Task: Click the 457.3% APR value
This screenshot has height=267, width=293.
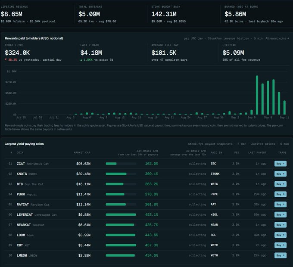Action: click(152, 245)
